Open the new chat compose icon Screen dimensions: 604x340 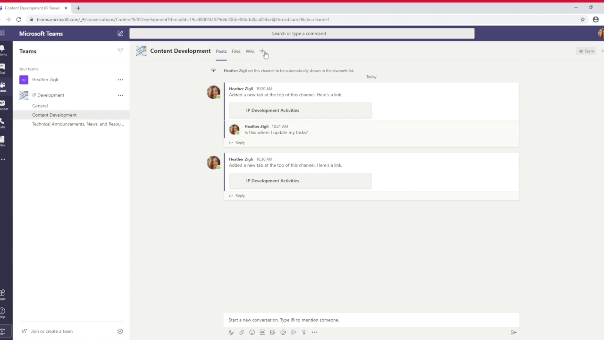click(x=120, y=34)
